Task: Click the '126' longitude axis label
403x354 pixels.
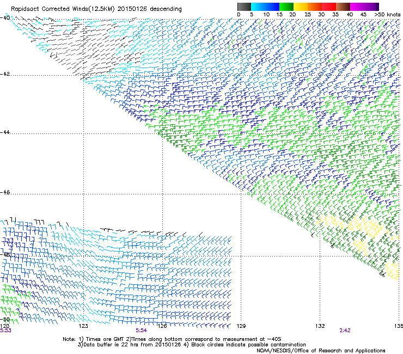Action: coord(162,326)
